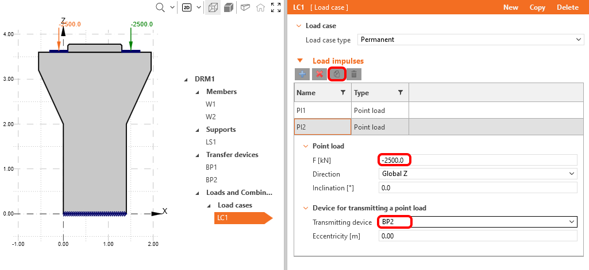
Task: Click the perspective box view icon
Action: [245, 7]
